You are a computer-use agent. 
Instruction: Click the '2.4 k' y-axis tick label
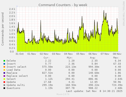coord(12,9)
